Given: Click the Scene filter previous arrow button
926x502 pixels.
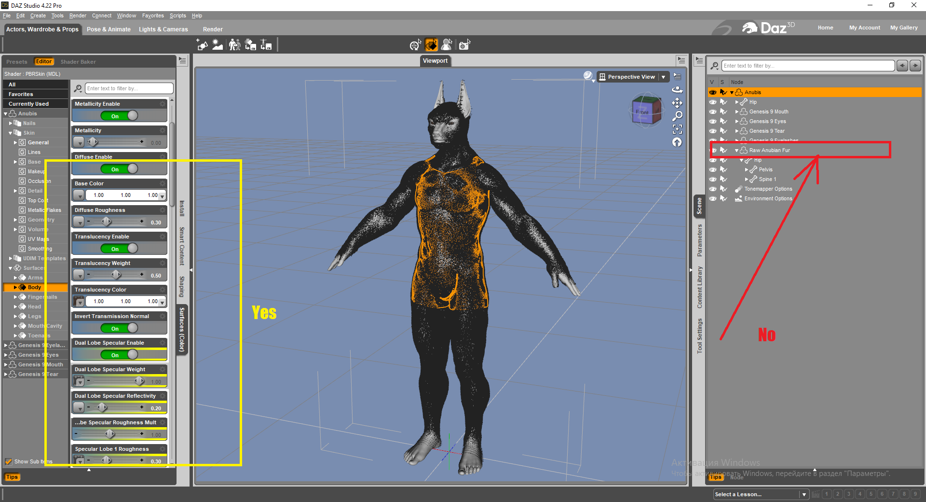Looking at the screenshot, I should click(902, 66).
